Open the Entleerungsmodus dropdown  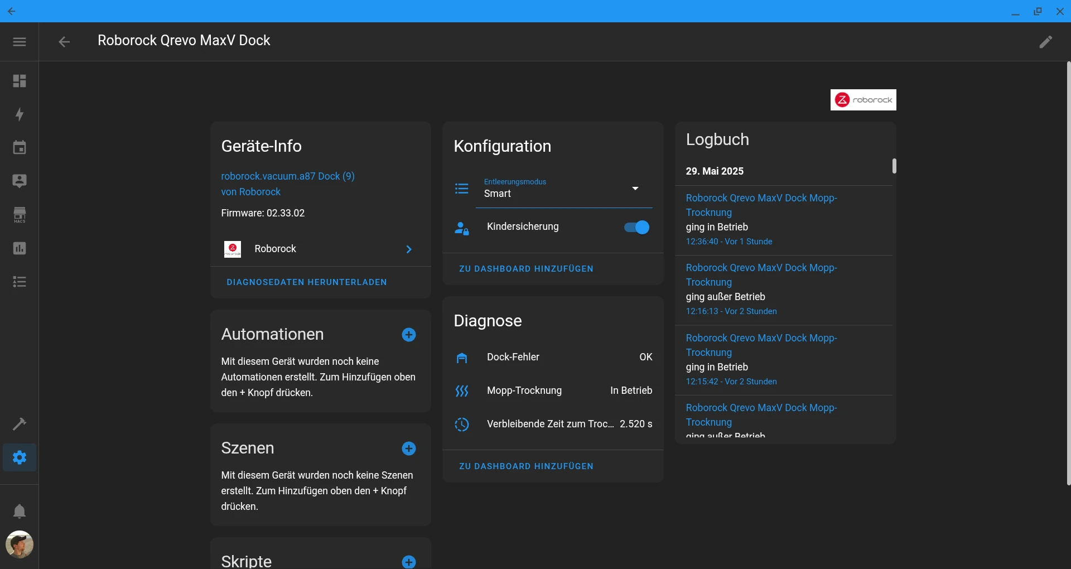pos(564,189)
